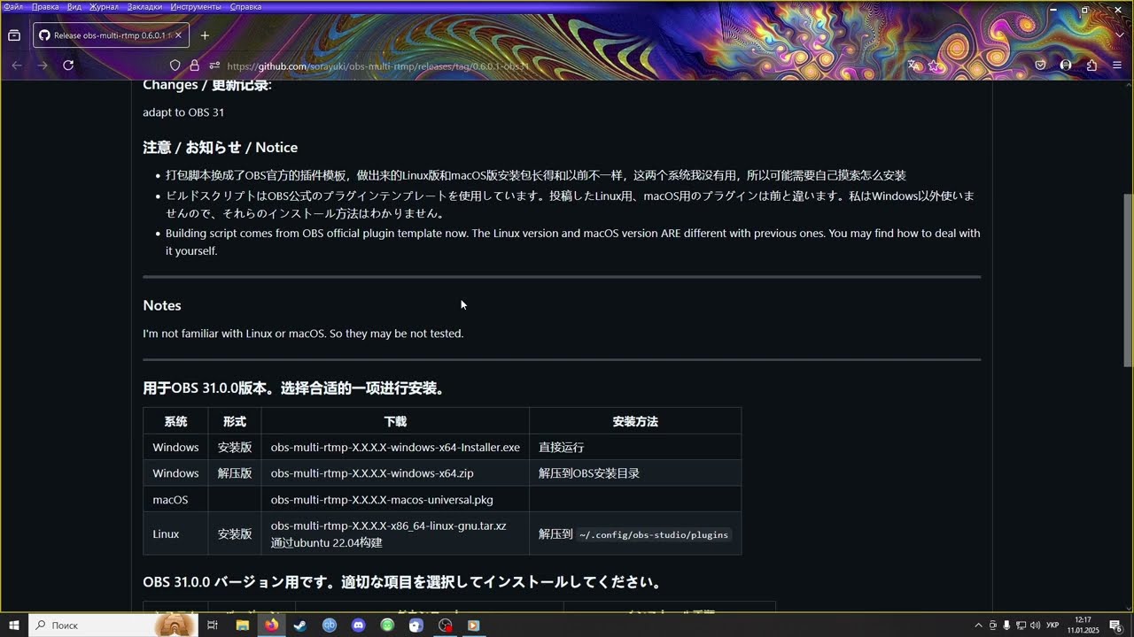Image resolution: width=1134 pixels, height=637 pixels.
Task: Select the Release obs-multi-rtmp tab
Action: (110, 35)
